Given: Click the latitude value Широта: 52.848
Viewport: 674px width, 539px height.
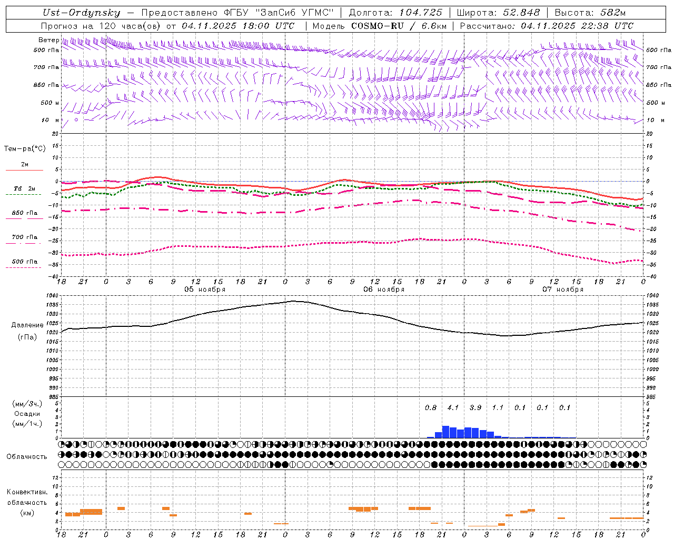Looking at the screenshot, I should click(x=498, y=13).
